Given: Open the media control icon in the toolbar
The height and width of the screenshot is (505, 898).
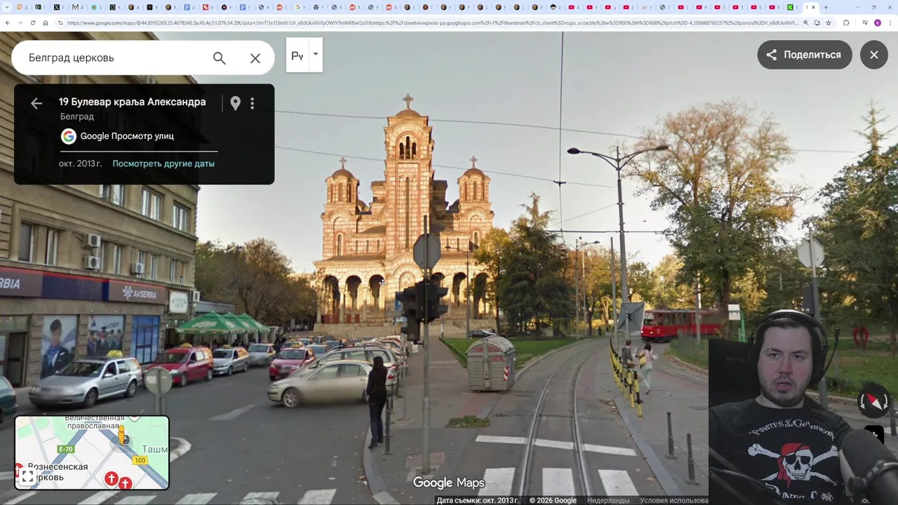Looking at the screenshot, I should pyautogui.click(x=864, y=23).
